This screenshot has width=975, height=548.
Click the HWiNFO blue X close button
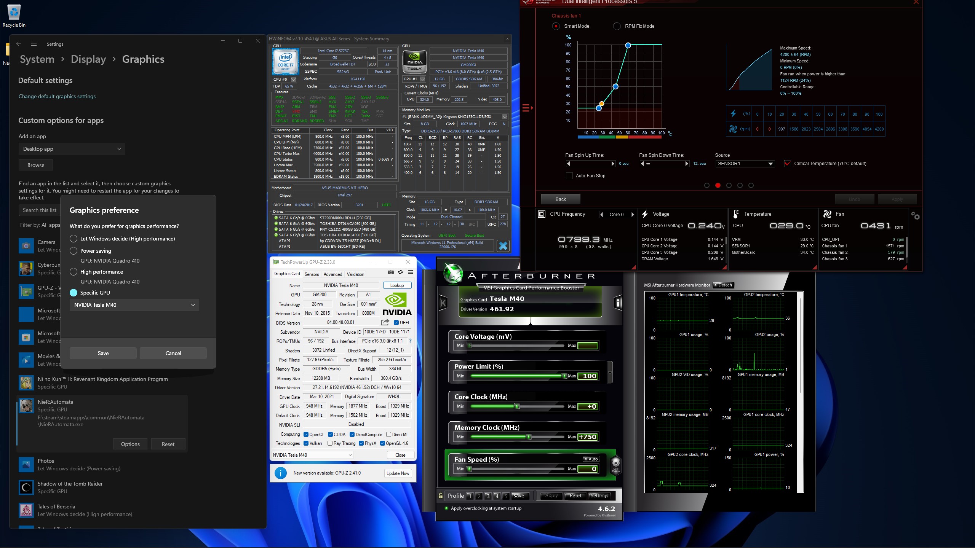pyautogui.click(x=503, y=246)
